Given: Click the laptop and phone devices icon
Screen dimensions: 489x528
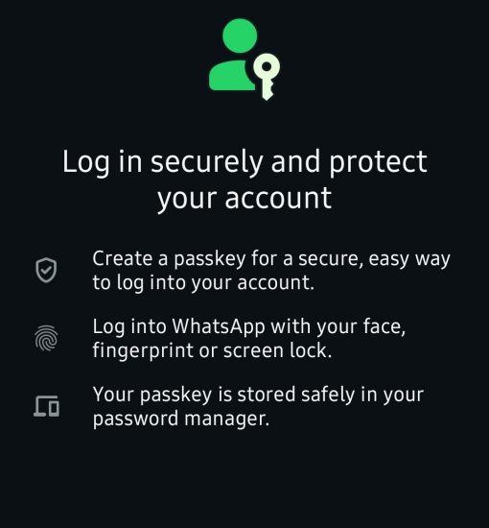Looking at the screenshot, I should (46, 406).
